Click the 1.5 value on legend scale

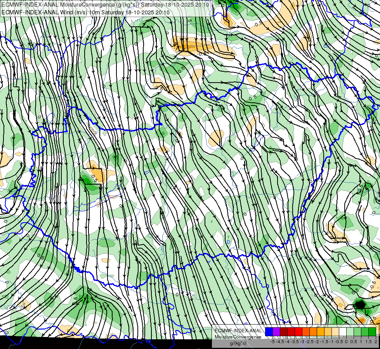368,342
